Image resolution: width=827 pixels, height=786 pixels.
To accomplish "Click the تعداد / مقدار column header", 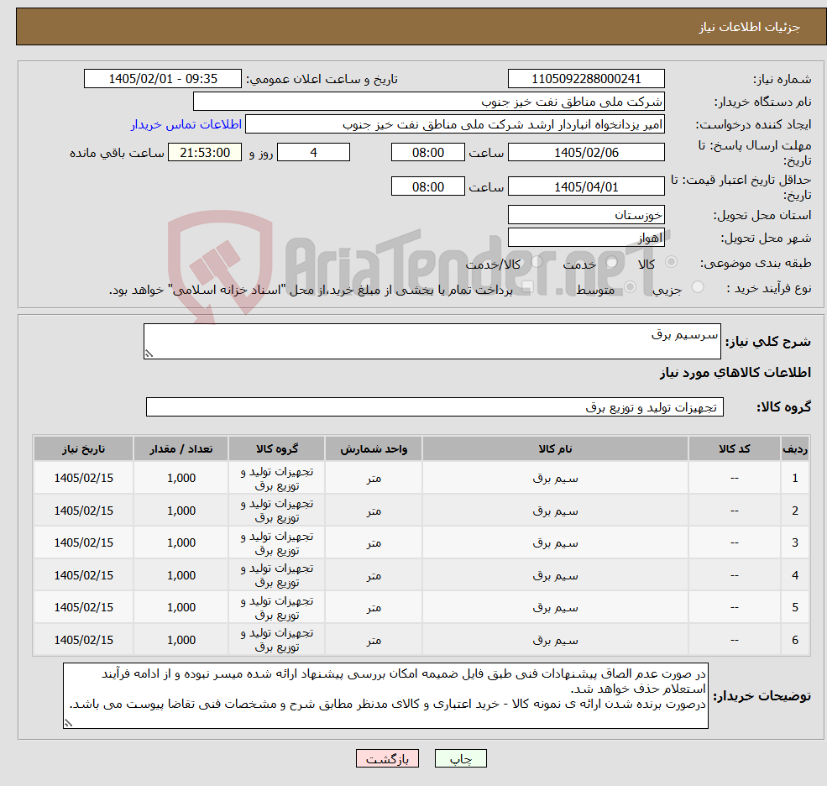I will click(x=181, y=449).
